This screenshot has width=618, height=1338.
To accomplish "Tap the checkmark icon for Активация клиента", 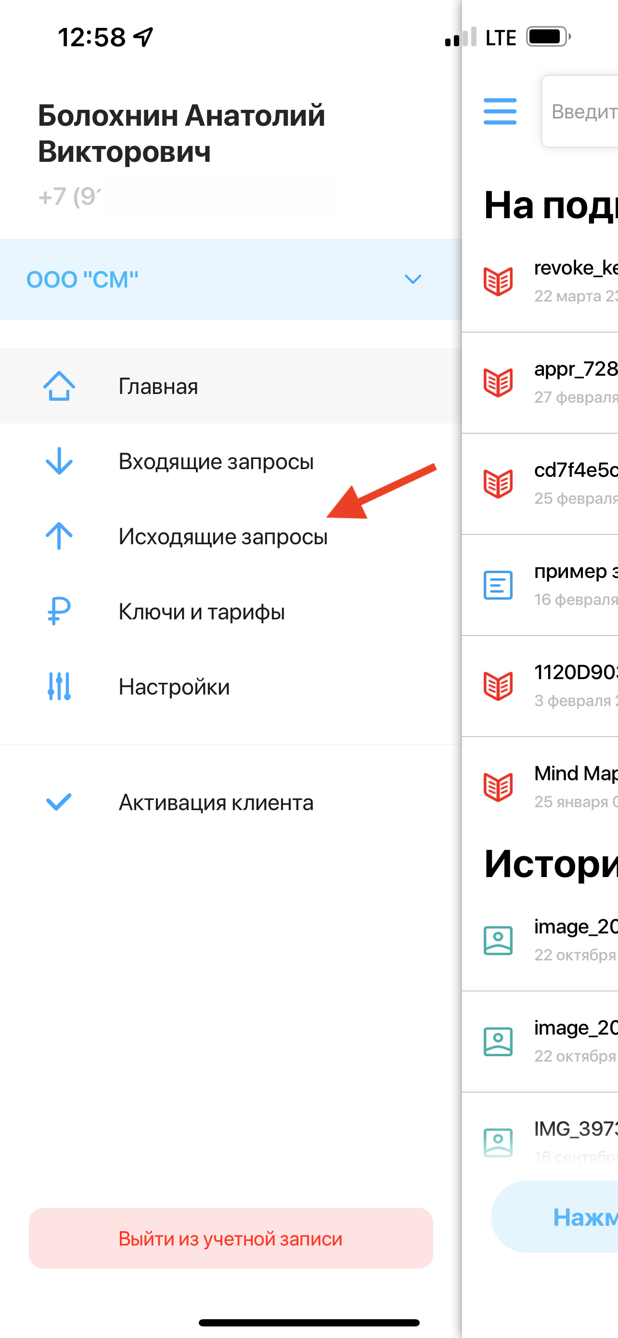I will (x=59, y=802).
